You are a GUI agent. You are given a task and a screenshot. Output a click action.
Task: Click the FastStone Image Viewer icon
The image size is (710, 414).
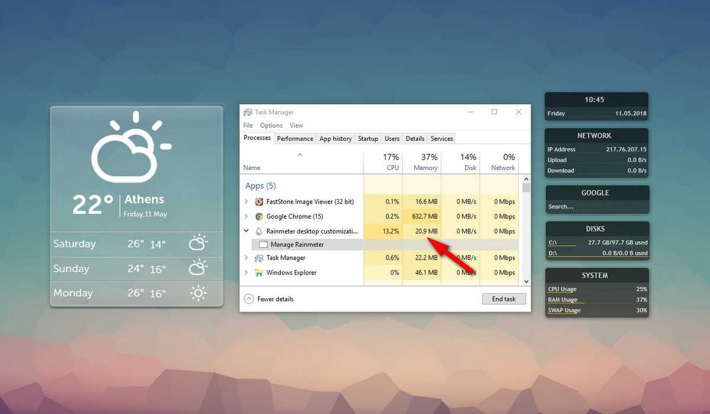click(x=259, y=202)
